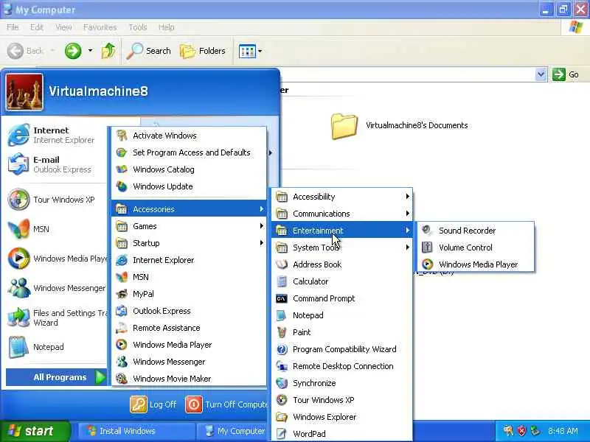Image resolution: width=590 pixels, height=442 pixels.
Task: Click the Log Off button
Action: tap(153, 404)
